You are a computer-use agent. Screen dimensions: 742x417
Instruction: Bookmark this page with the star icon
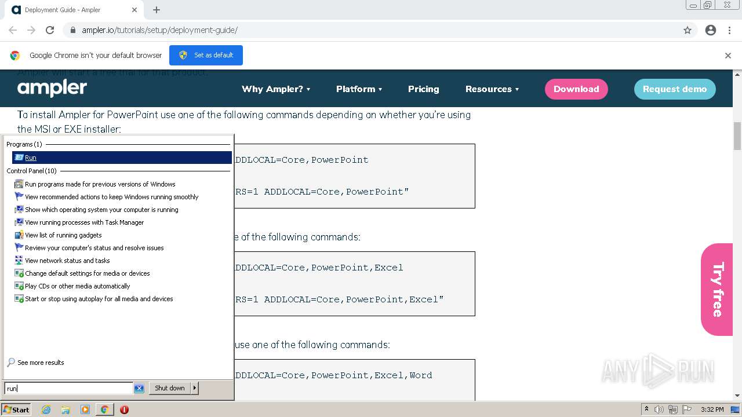tap(688, 30)
